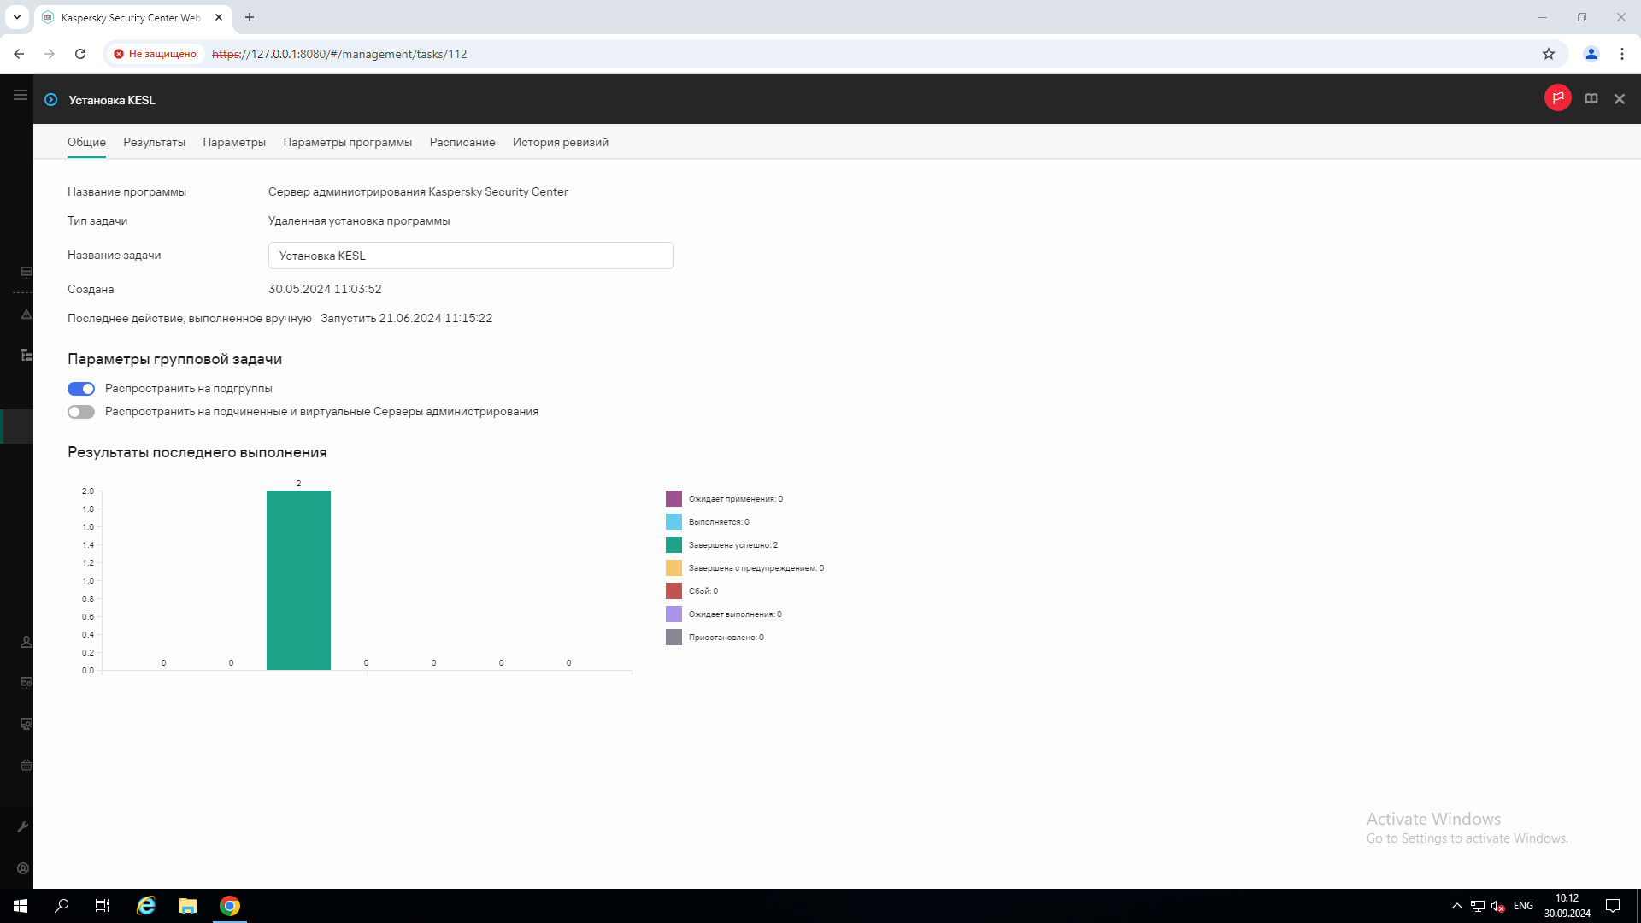Show hidden system tray icons
Viewport: 1641px width, 923px height.
pyautogui.click(x=1456, y=906)
